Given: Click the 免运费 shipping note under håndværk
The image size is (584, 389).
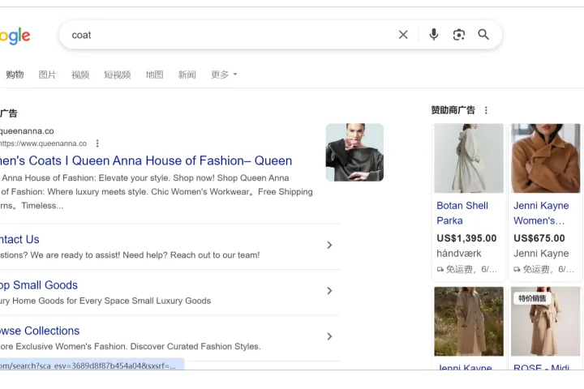Looking at the screenshot, I should click(x=466, y=269).
